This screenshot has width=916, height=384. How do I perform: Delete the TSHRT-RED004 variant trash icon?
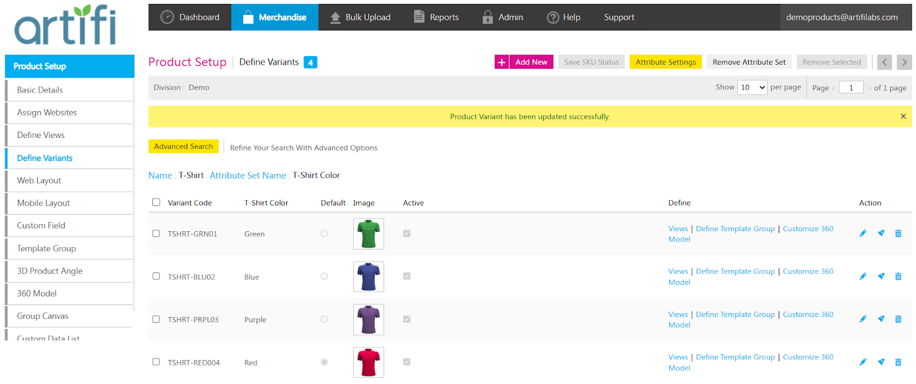[x=898, y=362]
